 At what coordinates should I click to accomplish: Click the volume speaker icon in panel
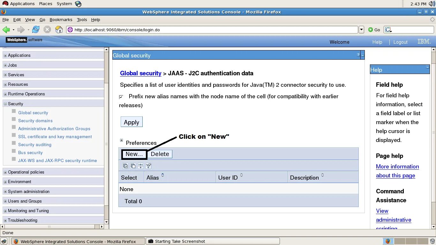[x=432, y=4]
